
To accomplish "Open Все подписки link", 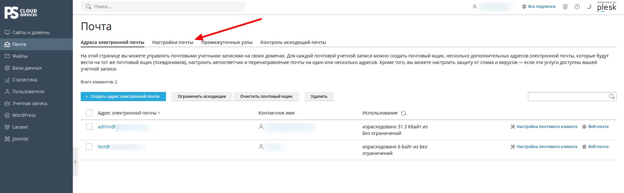I will [539, 7].
